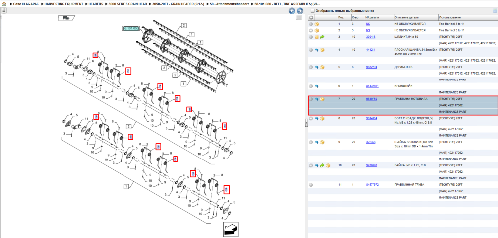The height and width of the screenshot is (238, 498).
Task: Open '3050-20FT - GRAIN HEADER' breadcrumb
Action: click(x=179, y=5)
